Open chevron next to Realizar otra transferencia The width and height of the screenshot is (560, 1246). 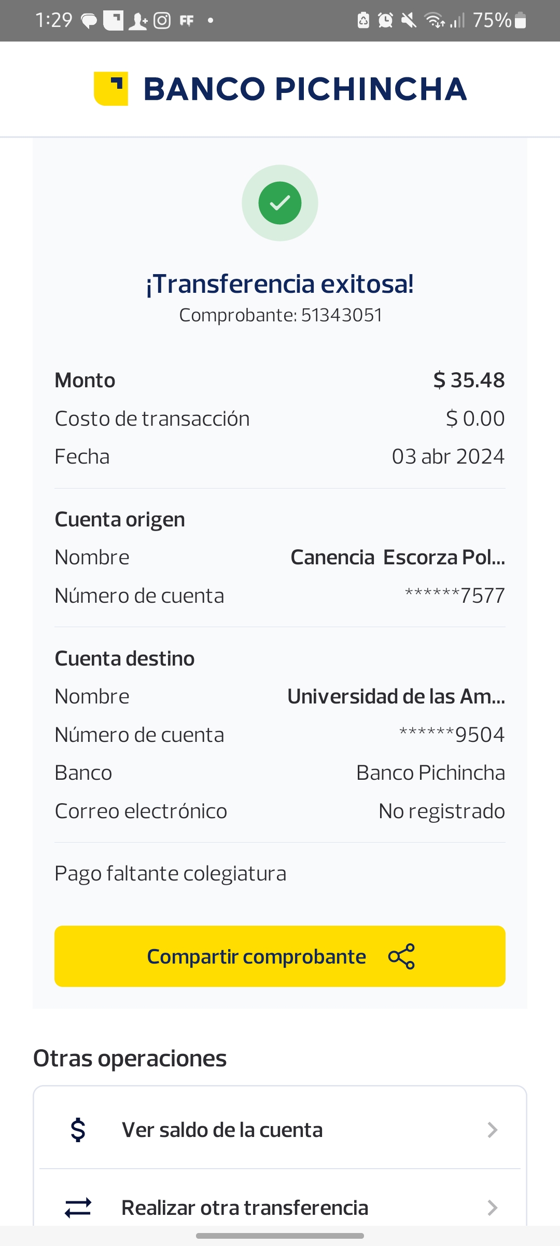493,1208
